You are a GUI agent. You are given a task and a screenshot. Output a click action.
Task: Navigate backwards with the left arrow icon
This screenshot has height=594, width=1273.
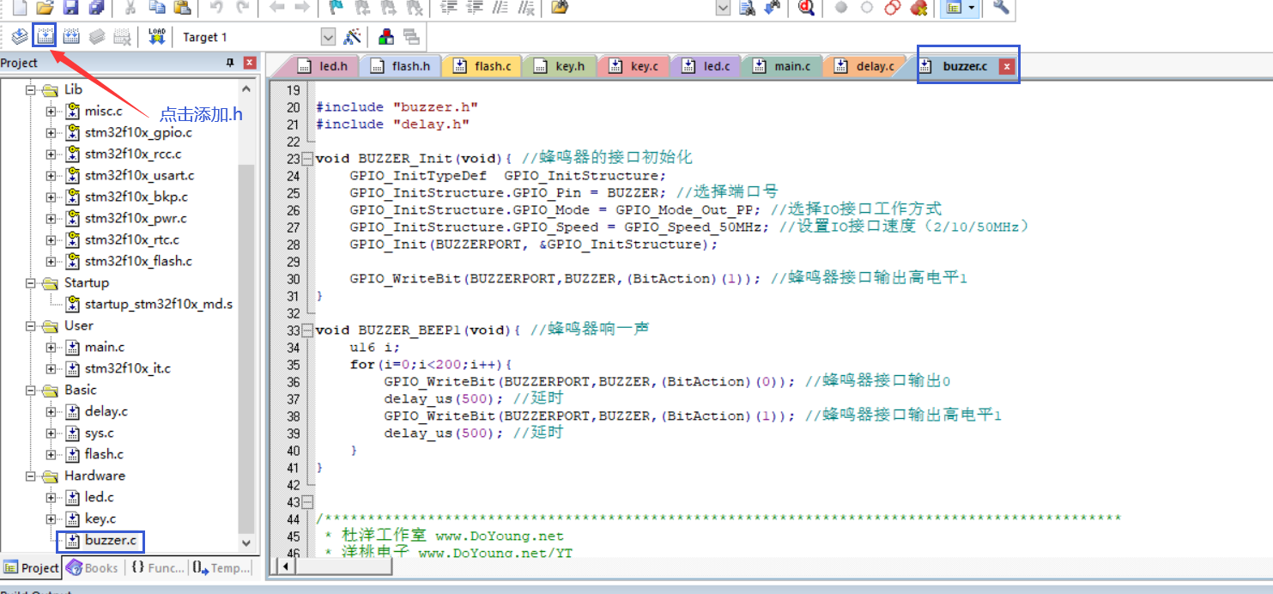[277, 8]
